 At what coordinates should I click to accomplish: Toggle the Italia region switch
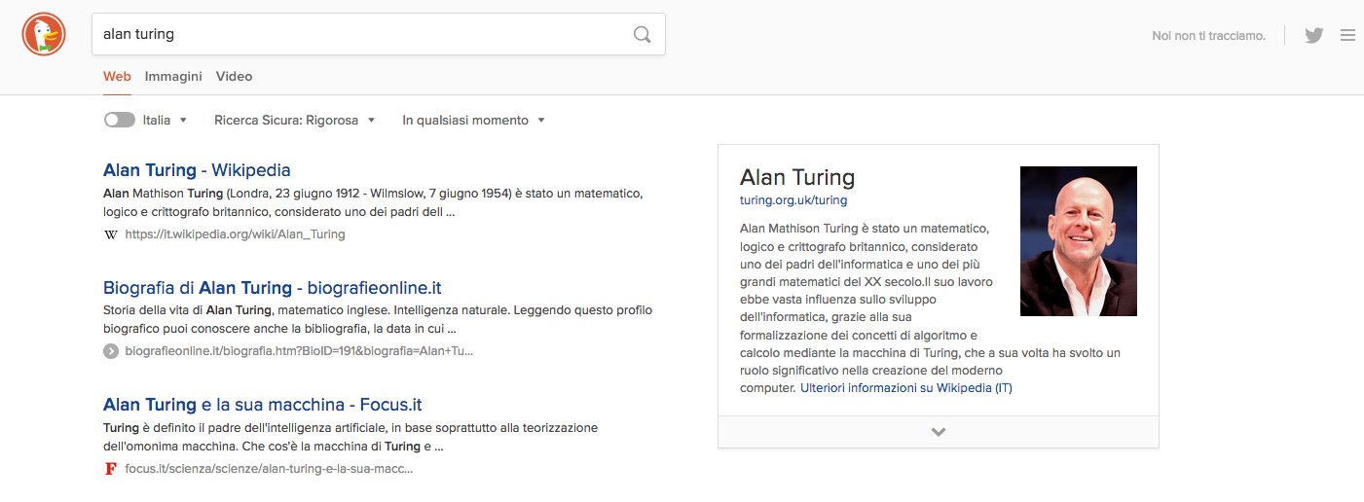point(120,120)
